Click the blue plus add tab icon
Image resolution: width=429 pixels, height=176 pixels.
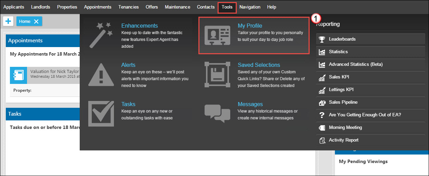point(8,21)
